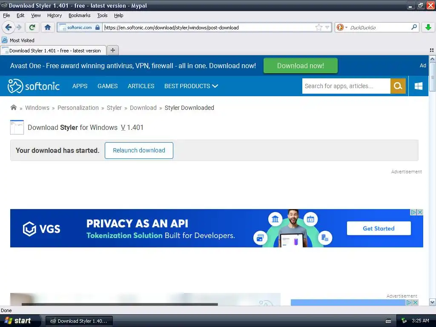The image size is (436, 327).
Task: Open the Tools menu
Action: (102, 16)
